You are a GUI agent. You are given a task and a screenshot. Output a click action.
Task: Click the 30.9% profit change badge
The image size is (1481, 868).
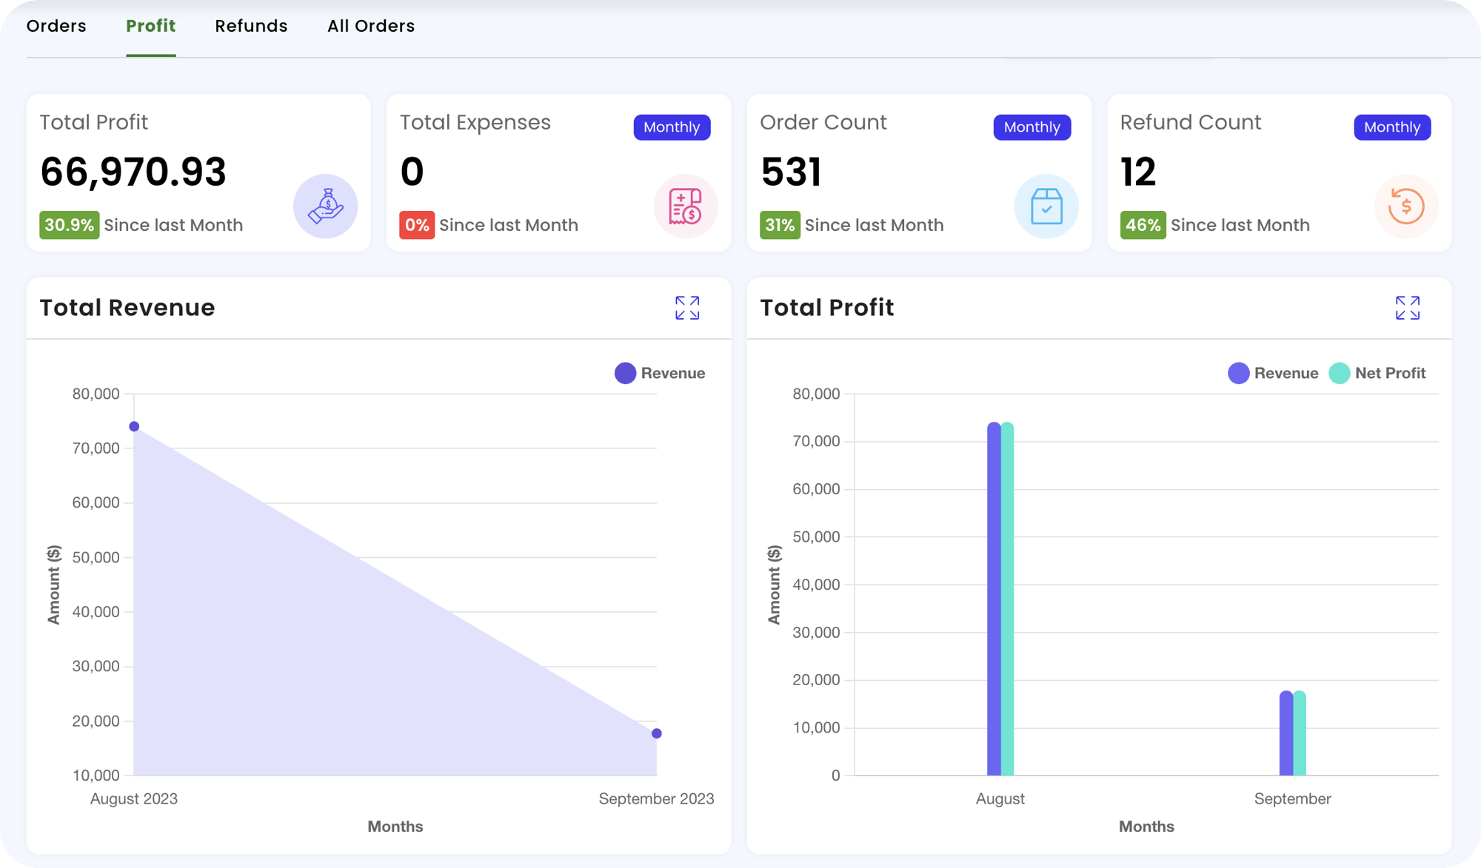pyautogui.click(x=69, y=225)
